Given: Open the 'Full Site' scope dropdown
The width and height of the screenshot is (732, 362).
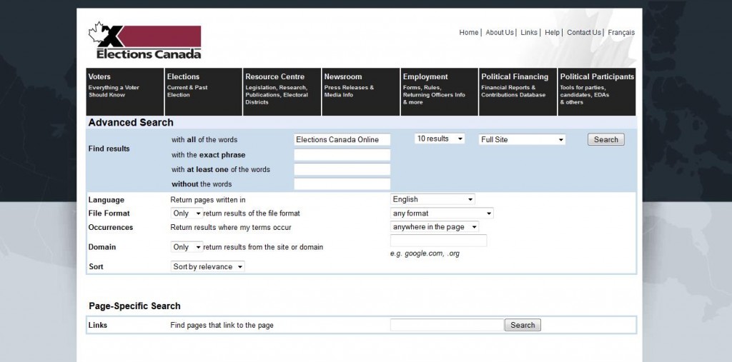Looking at the screenshot, I should click(522, 139).
